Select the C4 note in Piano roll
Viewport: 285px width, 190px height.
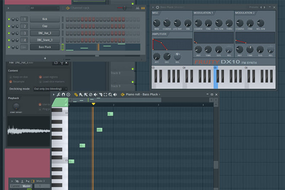click(110, 114)
